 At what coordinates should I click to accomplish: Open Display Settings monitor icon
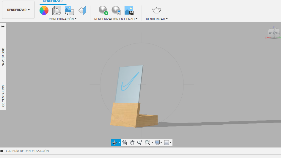[157, 143]
